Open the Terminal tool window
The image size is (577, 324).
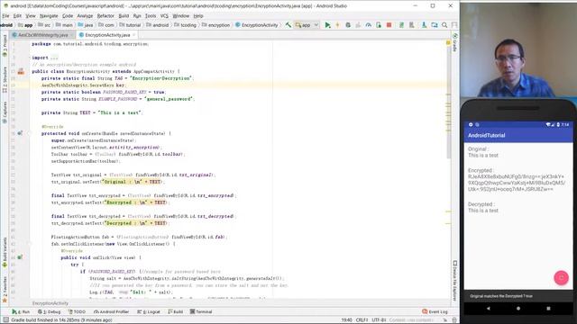(x=201, y=311)
